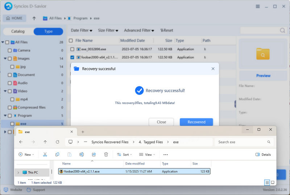Select foobar2000-x64_v2.1.1.exe in Explorer list
290x195 pixels.
[x=134, y=171]
